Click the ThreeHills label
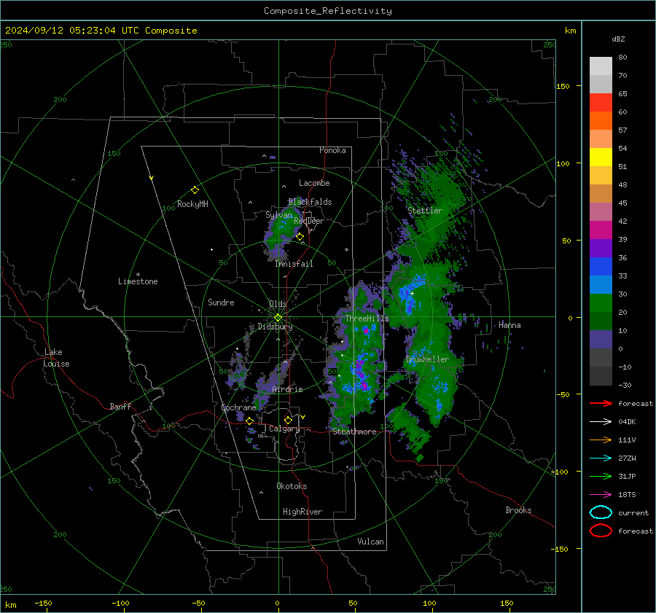This screenshot has width=656, height=613. pos(367,319)
